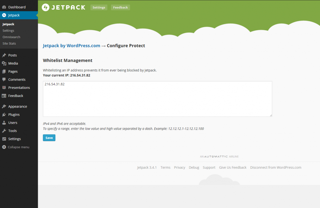Click the Users person icon

(x=4, y=123)
